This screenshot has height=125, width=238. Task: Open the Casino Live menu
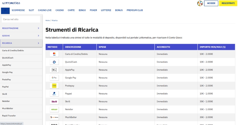45,10
